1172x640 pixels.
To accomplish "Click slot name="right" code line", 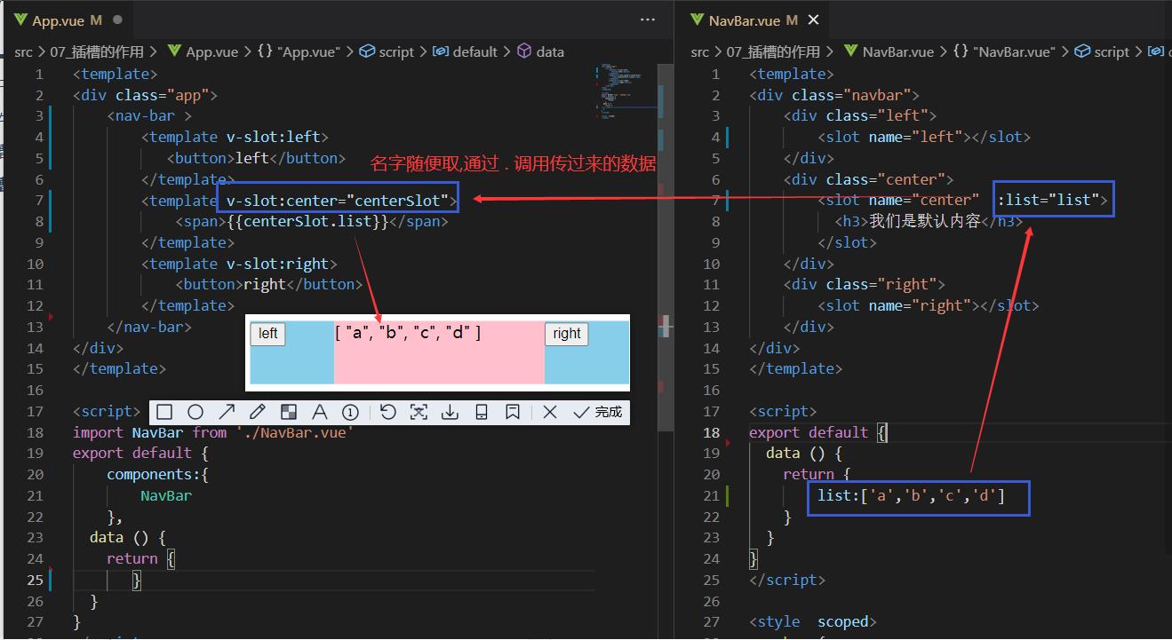I will click(929, 305).
